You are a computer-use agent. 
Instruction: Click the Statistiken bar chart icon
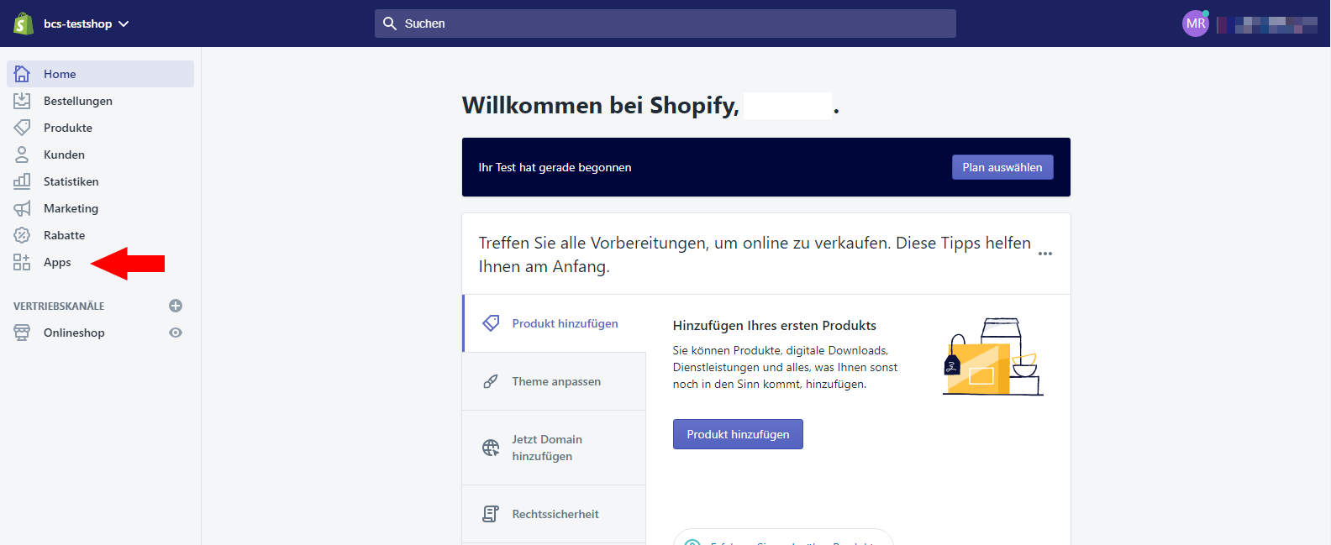pyautogui.click(x=22, y=181)
